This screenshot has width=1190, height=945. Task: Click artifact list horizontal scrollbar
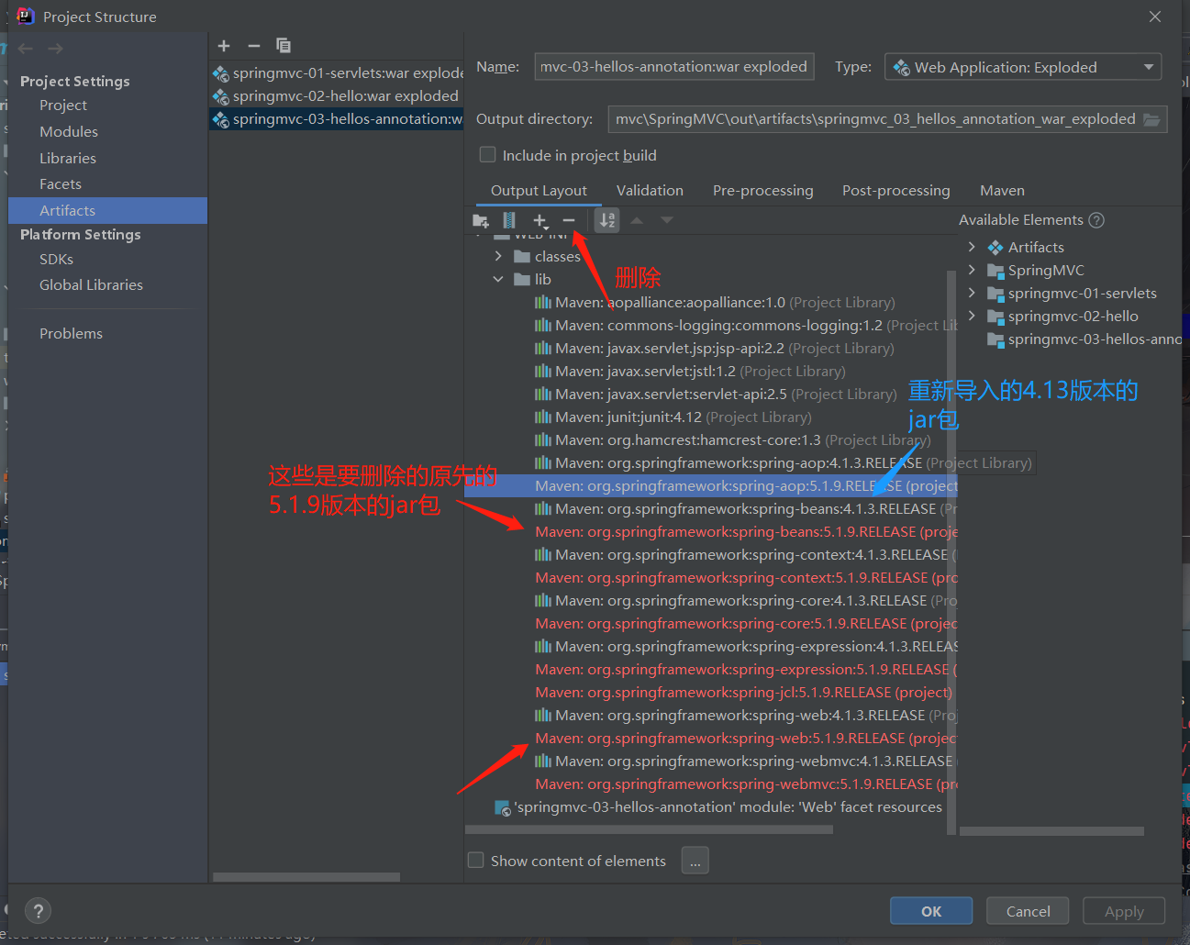(306, 877)
